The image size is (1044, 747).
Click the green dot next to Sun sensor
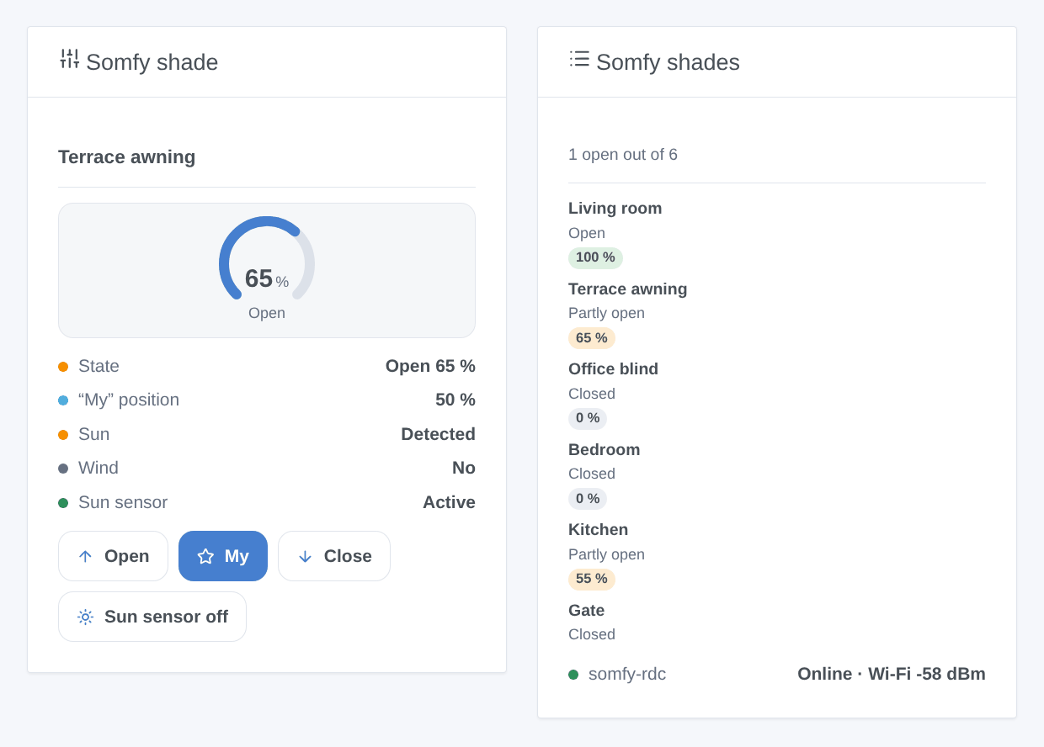tap(63, 503)
